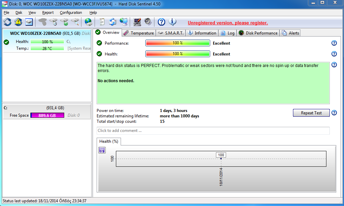Click the '1 days, 3 hours' power on value
The width and height of the screenshot is (344, 206).
pyautogui.click(x=174, y=111)
